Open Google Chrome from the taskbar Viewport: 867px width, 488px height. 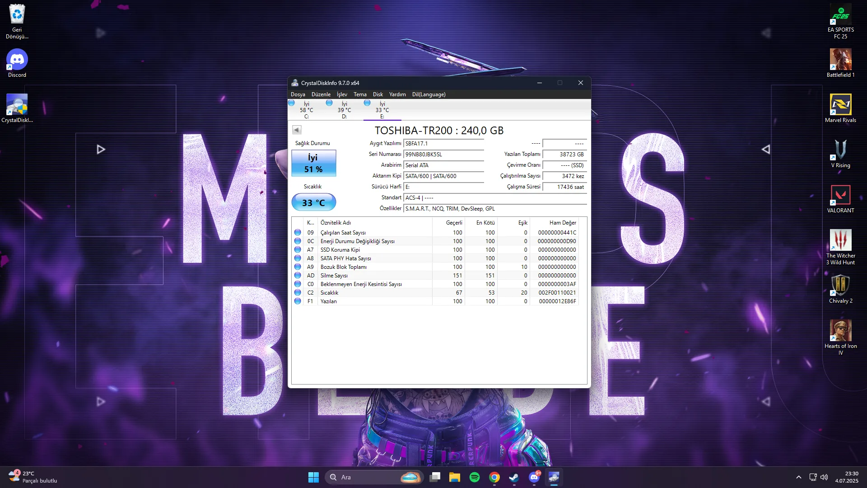point(494,477)
